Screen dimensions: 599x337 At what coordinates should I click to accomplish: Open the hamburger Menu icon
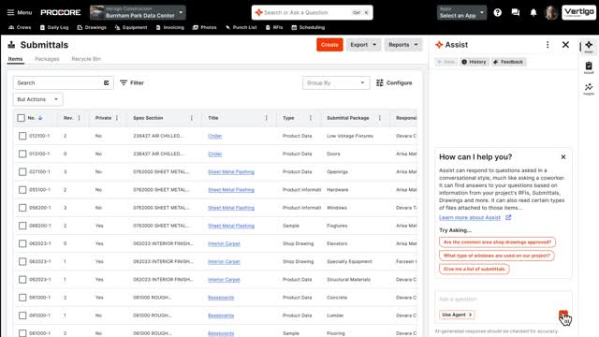point(10,12)
